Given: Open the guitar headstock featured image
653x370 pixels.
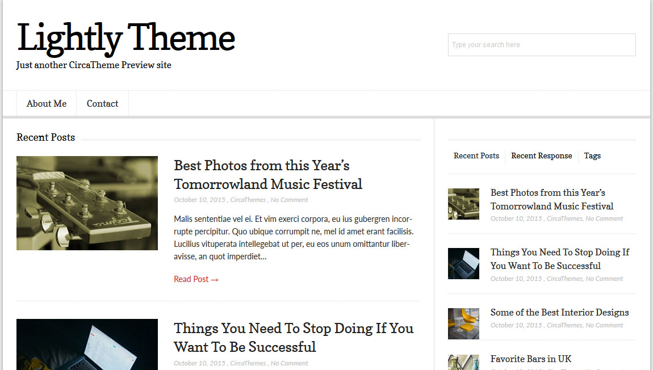Looking at the screenshot, I should pos(87,203).
